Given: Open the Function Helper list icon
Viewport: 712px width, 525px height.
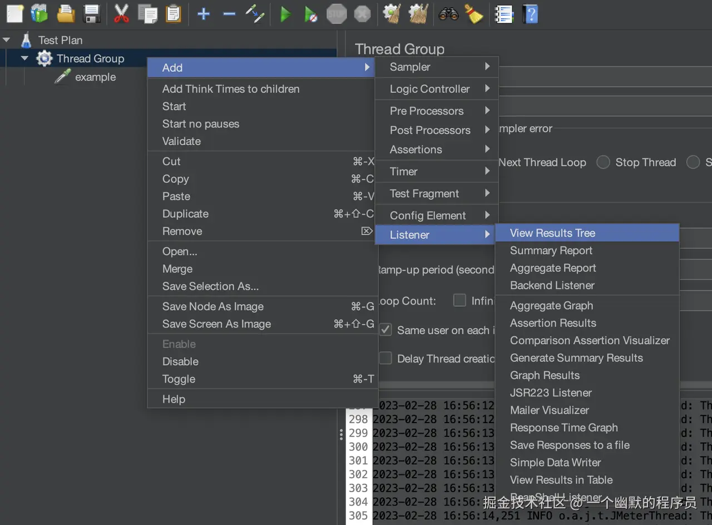Looking at the screenshot, I should (x=504, y=14).
